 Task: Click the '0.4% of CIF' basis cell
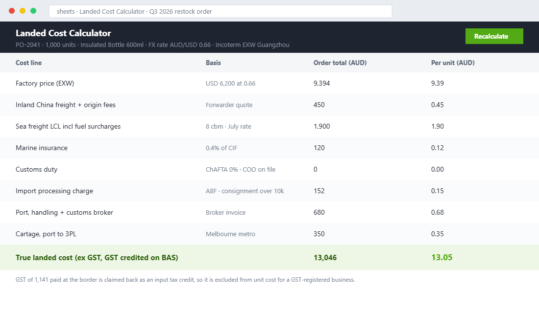pos(221,148)
